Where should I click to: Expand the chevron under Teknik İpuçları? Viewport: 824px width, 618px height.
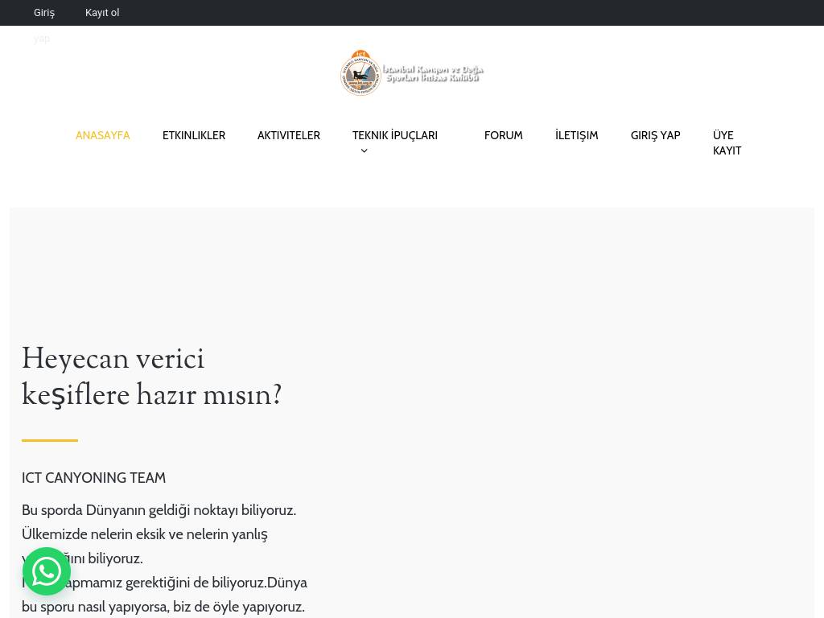364,151
